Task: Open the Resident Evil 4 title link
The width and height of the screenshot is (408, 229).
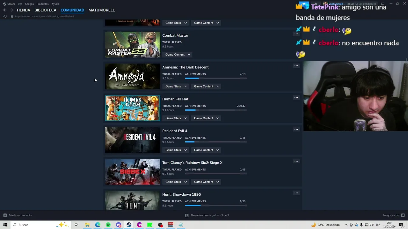Action: pos(174,131)
